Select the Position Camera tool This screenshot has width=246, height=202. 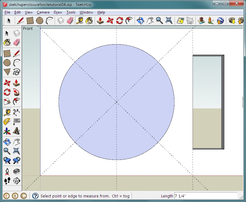pos(7,172)
